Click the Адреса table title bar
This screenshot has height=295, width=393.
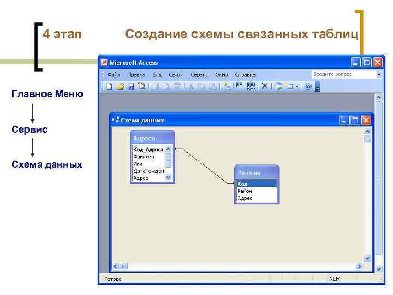[152, 138]
